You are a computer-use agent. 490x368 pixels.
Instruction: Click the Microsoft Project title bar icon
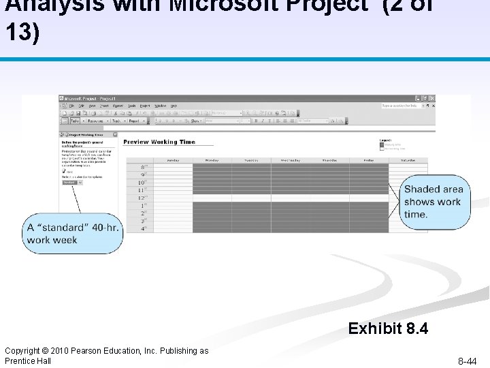pyautogui.click(x=61, y=98)
